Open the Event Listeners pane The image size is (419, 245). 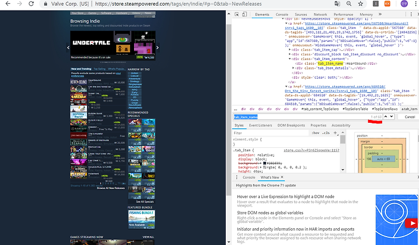tap(260, 126)
